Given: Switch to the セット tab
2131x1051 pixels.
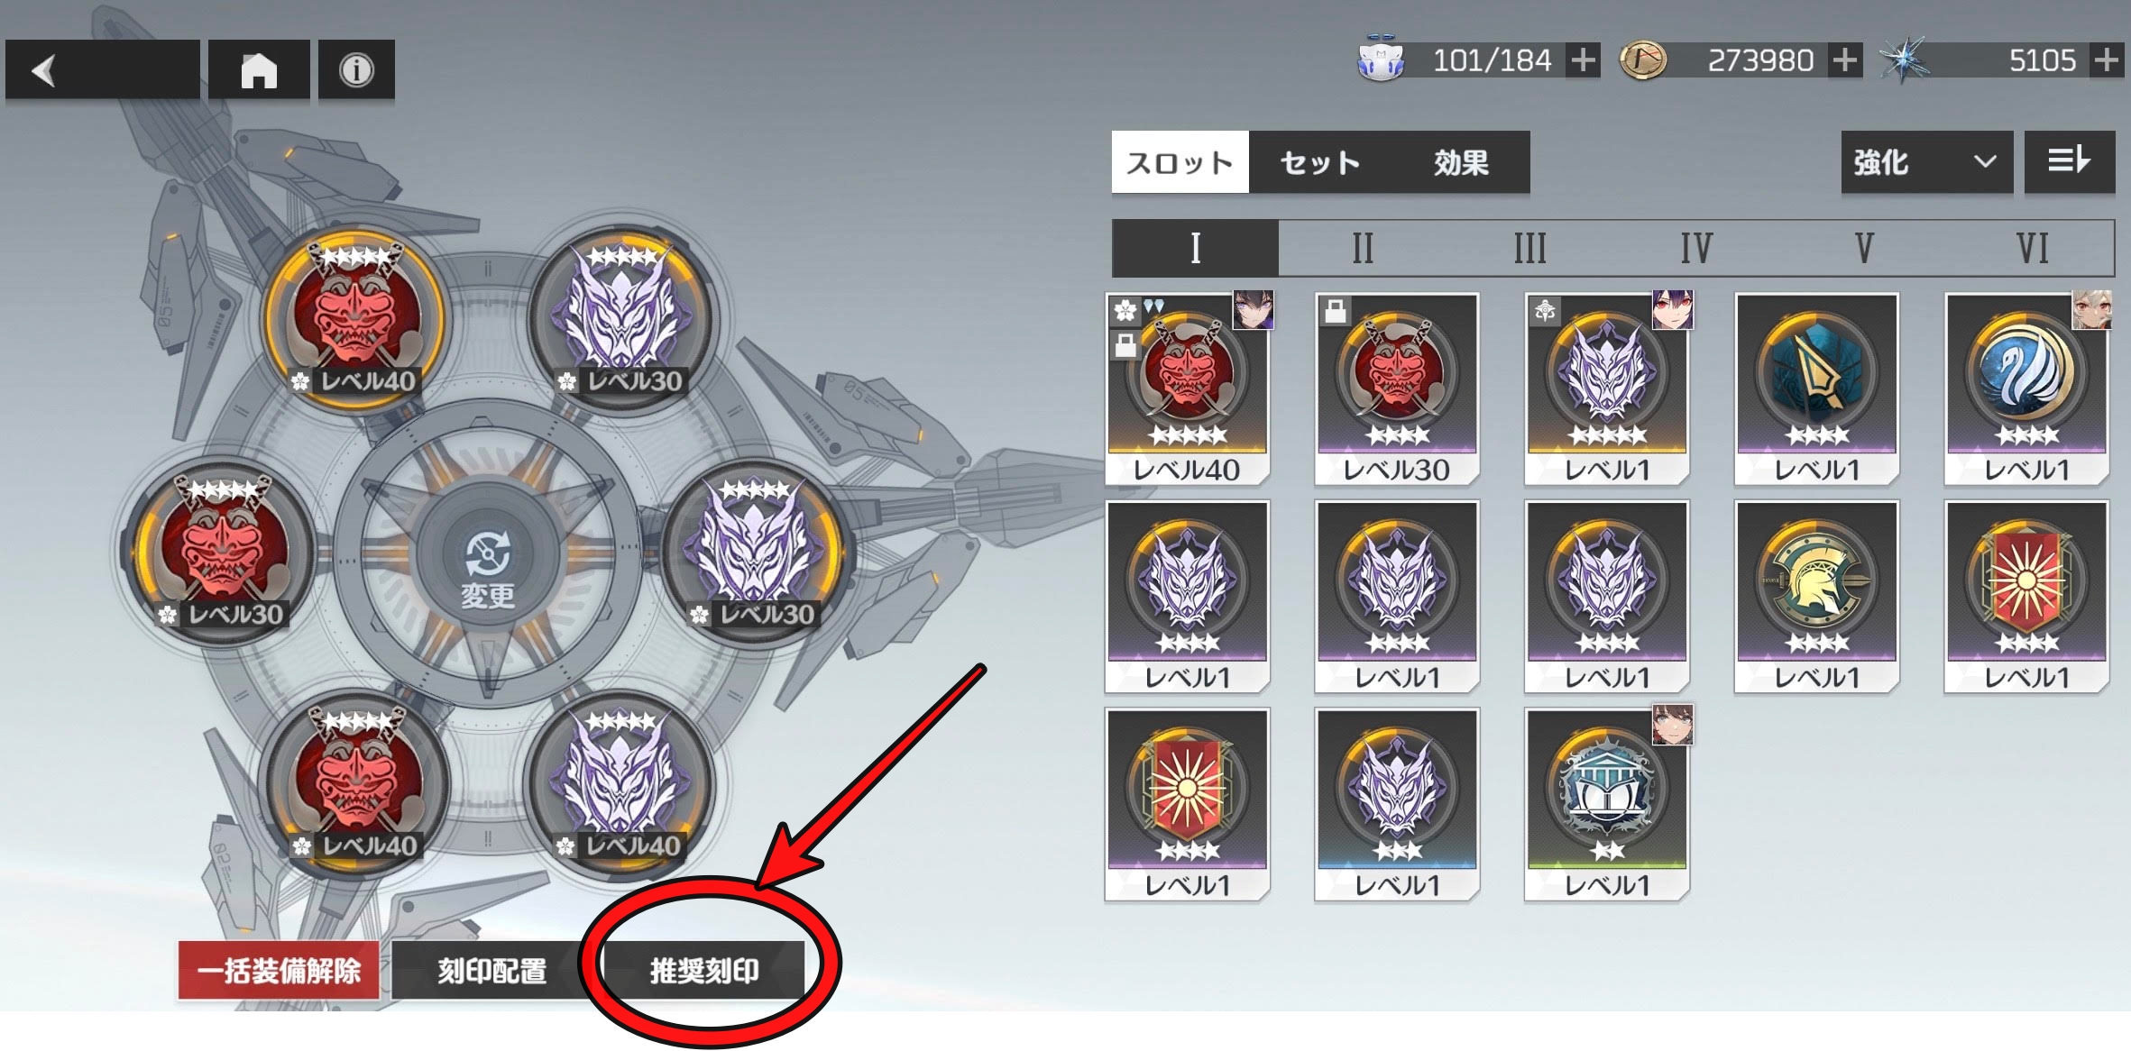Looking at the screenshot, I should pyautogui.click(x=1320, y=162).
